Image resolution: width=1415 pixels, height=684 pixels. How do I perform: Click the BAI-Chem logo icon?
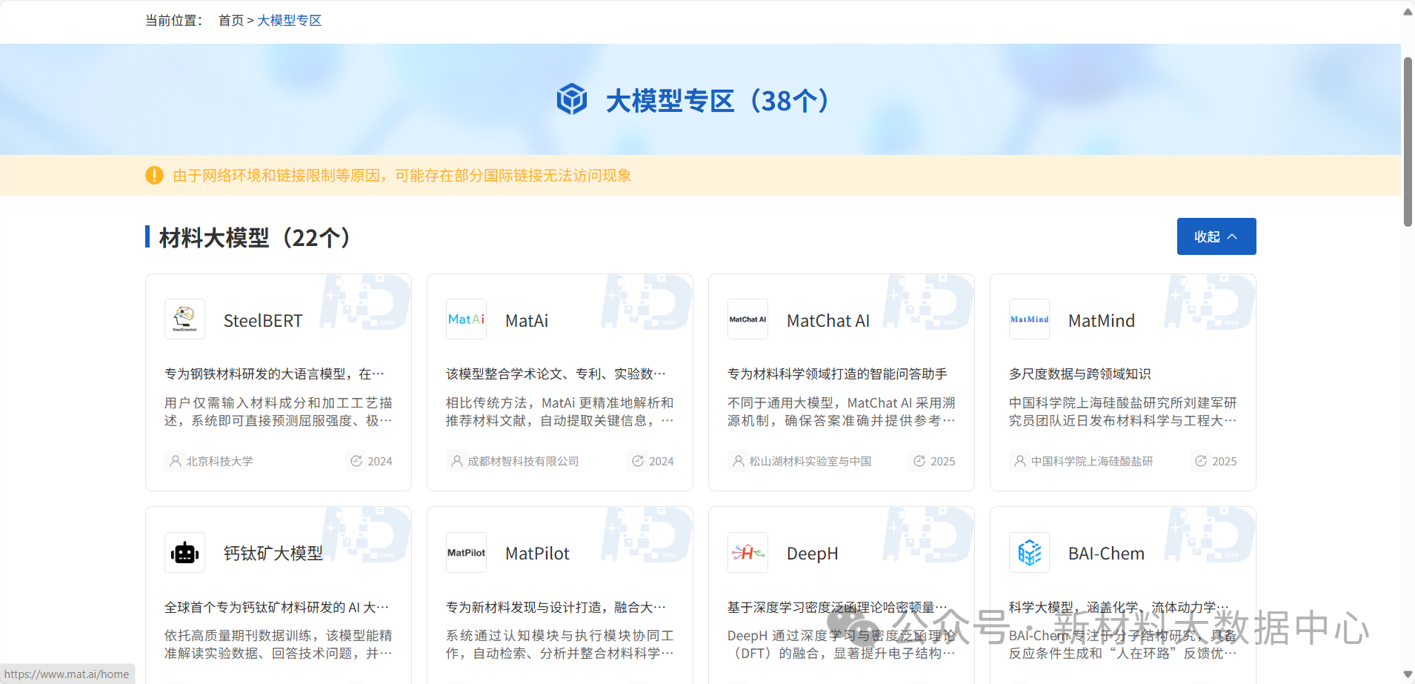(1029, 553)
